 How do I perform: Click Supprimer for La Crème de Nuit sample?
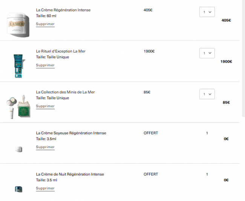point(45,188)
